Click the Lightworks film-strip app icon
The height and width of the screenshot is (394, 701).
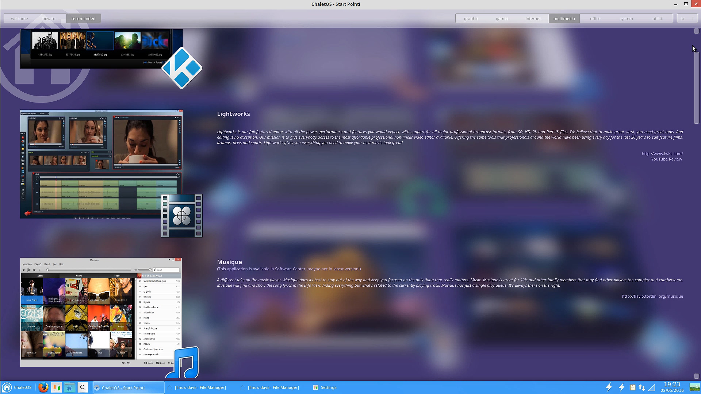pos(182,216)
